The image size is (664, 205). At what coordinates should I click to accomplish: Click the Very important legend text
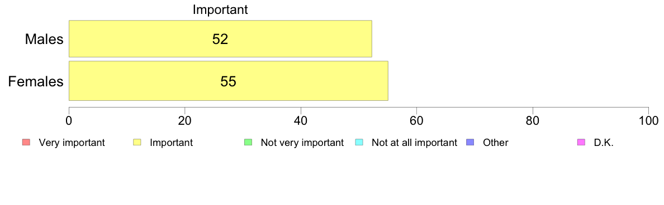72,143
